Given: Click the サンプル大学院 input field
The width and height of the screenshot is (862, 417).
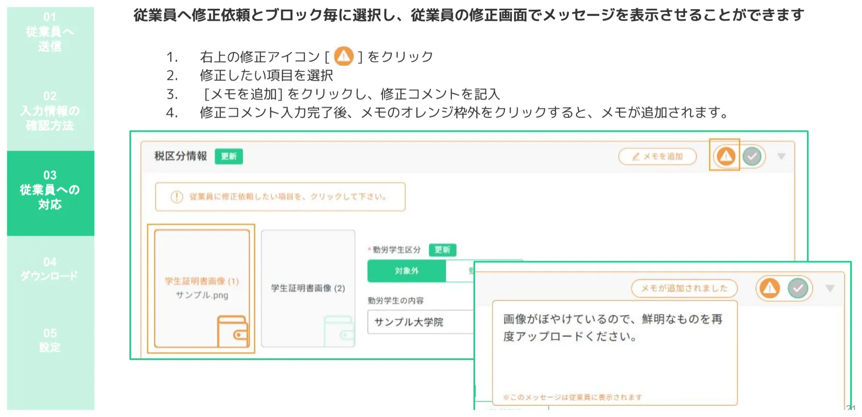Looking at the screenshot, I should pos(421,322).
